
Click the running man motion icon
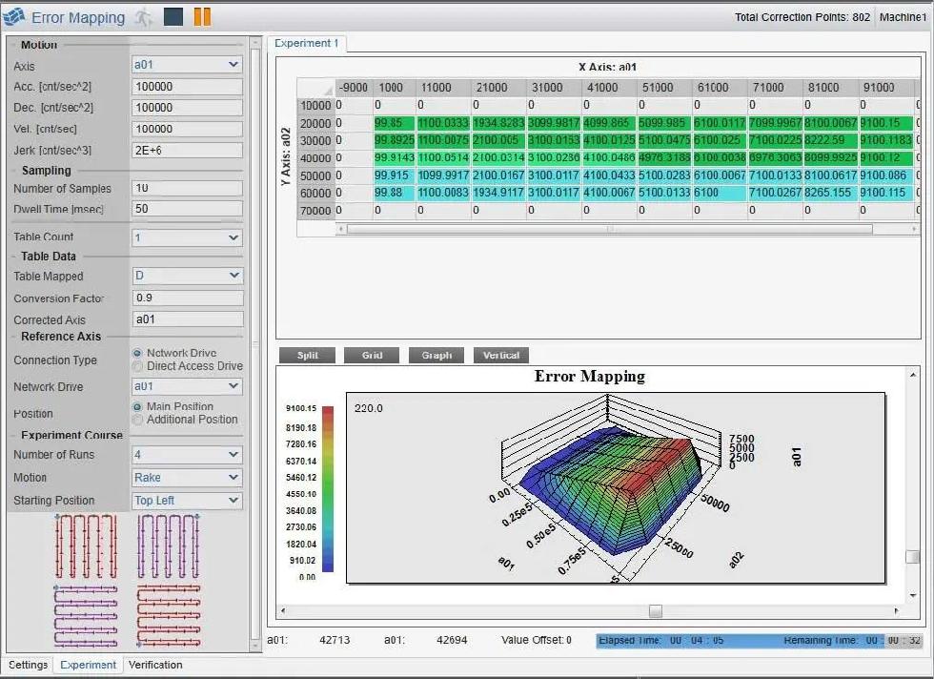click(x=143, y=17)
